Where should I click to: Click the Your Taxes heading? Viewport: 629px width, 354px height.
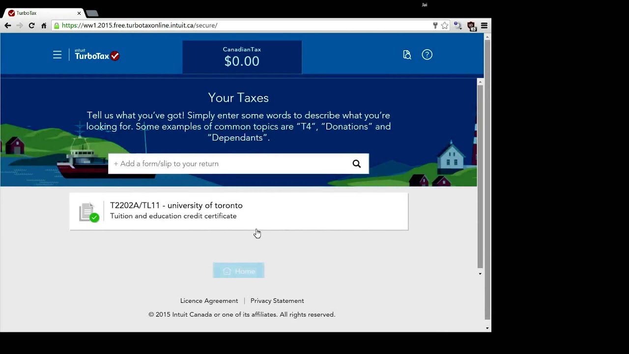pos(238,98)
